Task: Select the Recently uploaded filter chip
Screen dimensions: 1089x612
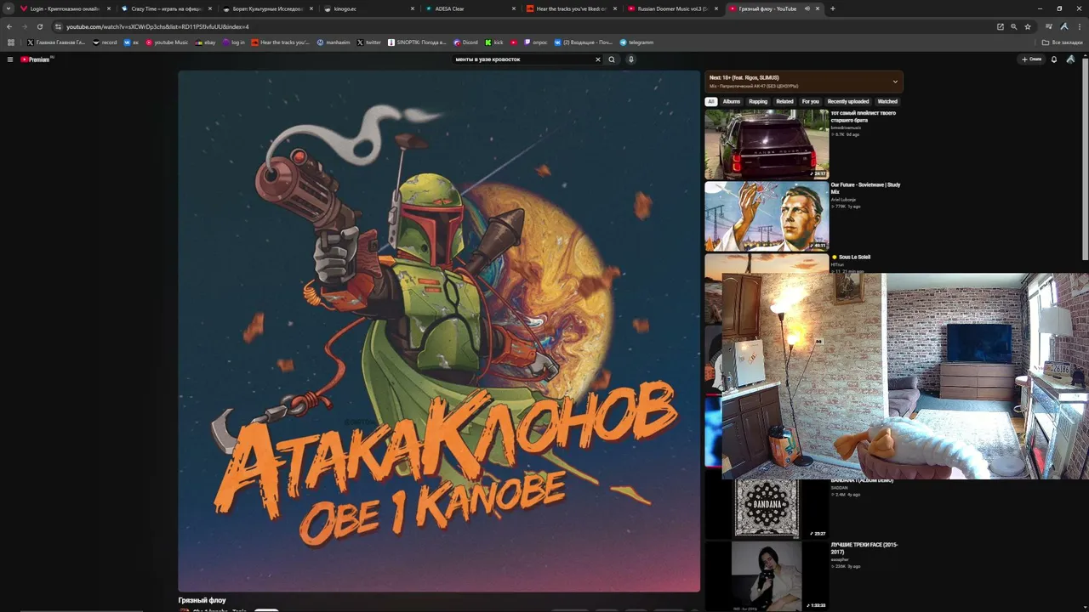Action: [848, 102]
